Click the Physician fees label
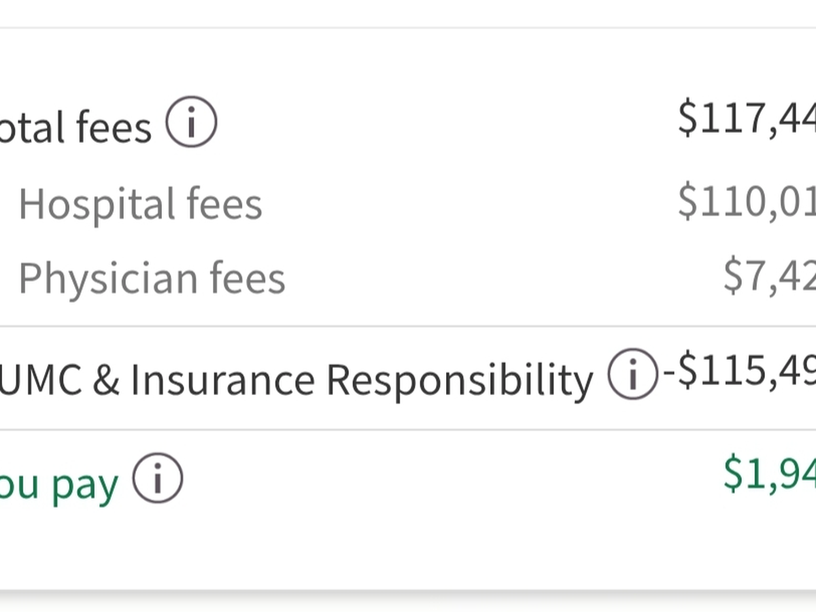Viewport: 816px width, 612px height. point(152,277)
